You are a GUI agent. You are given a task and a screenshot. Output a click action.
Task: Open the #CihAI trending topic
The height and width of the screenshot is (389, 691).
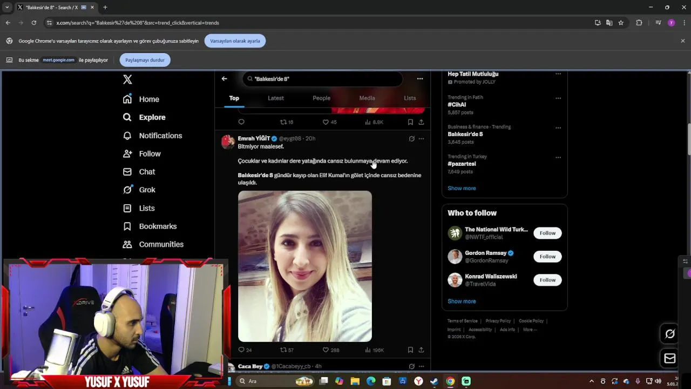(x=457, y=105)
